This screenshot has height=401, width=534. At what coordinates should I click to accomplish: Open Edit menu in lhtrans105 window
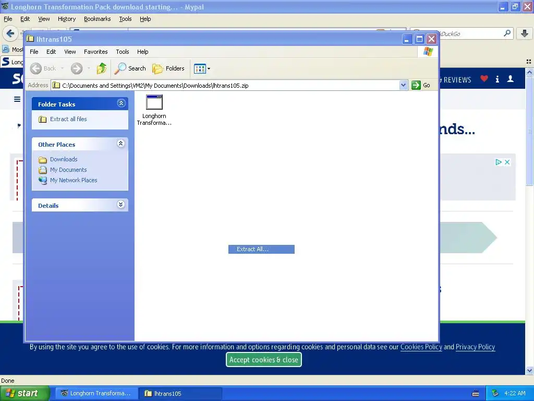[x=51, y=52]
